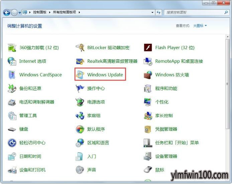Open the 轻松访问中心 icon
This screenshot has height=184, width=232.
(x=12, y=143)
